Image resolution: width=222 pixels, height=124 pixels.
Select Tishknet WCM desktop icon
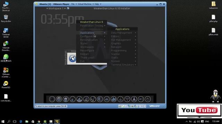(6, 33)
